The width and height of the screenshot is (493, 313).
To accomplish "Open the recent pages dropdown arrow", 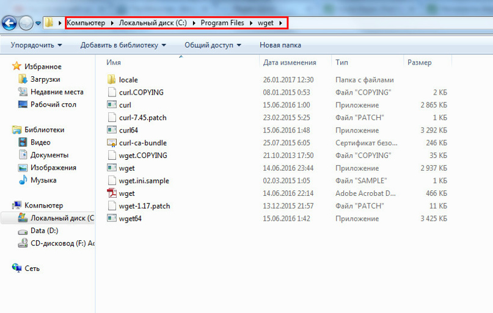I will pos(38,23).
